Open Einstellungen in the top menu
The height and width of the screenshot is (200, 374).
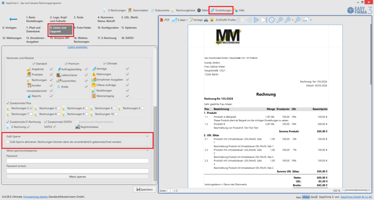[x=221, y=11]
